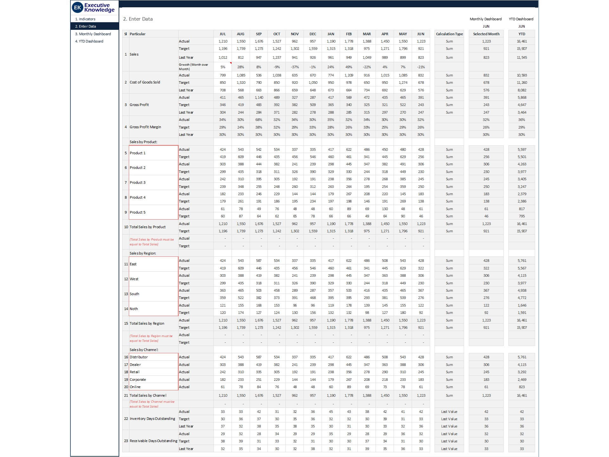Select the Online channel name cell

[x=153, y=387]
